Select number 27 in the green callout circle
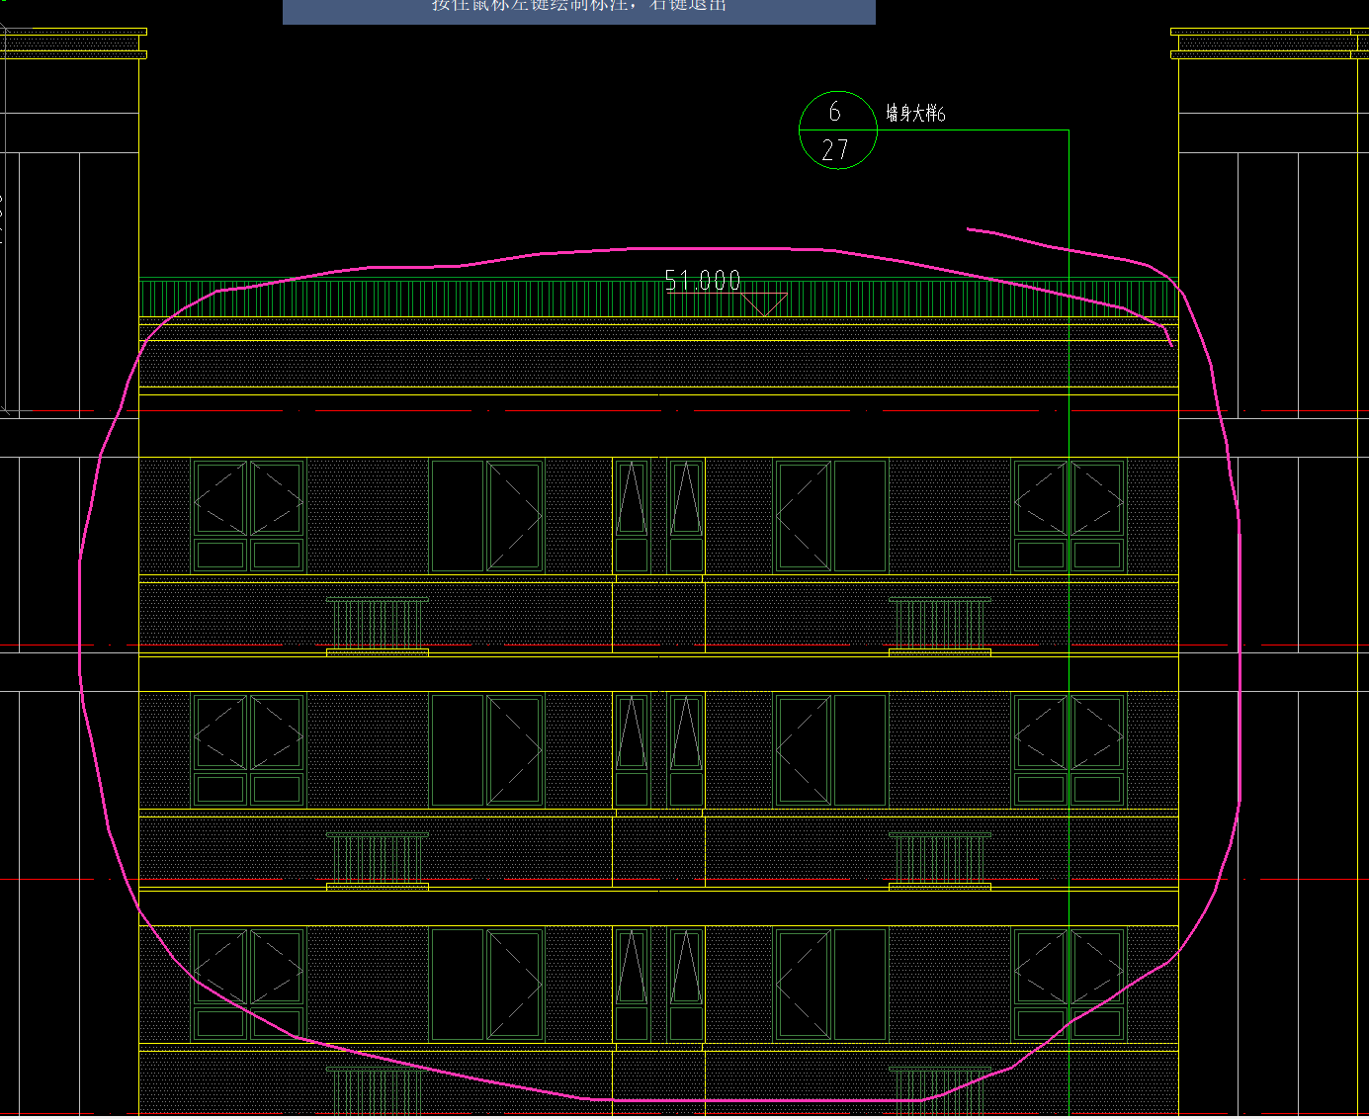 835,150
